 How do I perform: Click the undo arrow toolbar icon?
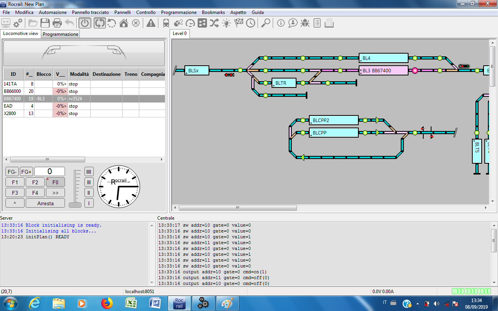[x=69, y=23]
